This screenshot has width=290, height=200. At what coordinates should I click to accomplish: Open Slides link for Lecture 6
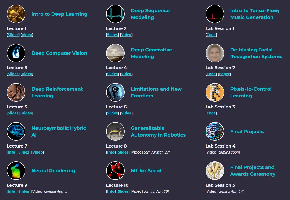tap(112, 113)
